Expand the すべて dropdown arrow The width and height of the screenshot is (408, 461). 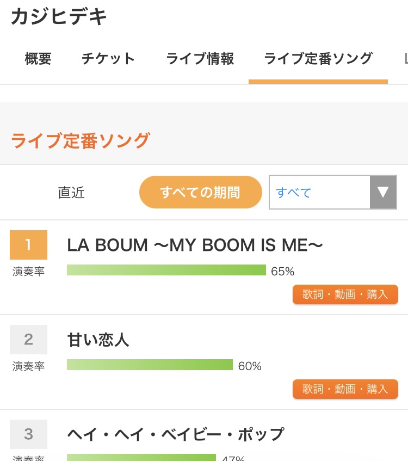pos(383,192)
